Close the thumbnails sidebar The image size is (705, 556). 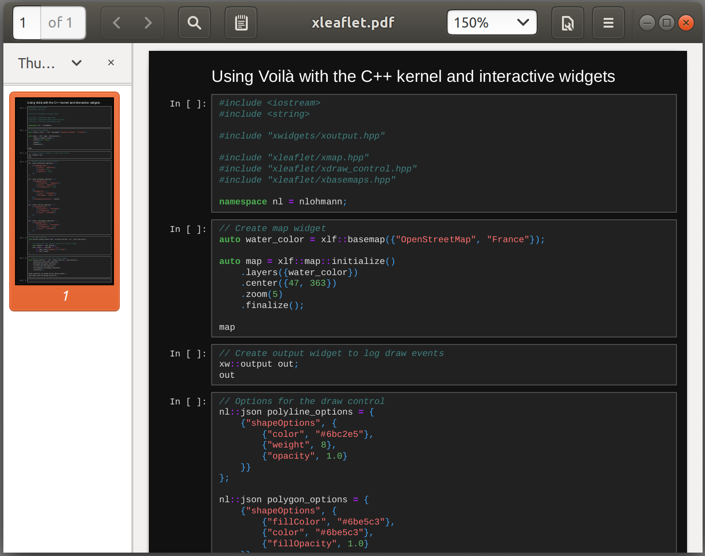coord(111,62)
